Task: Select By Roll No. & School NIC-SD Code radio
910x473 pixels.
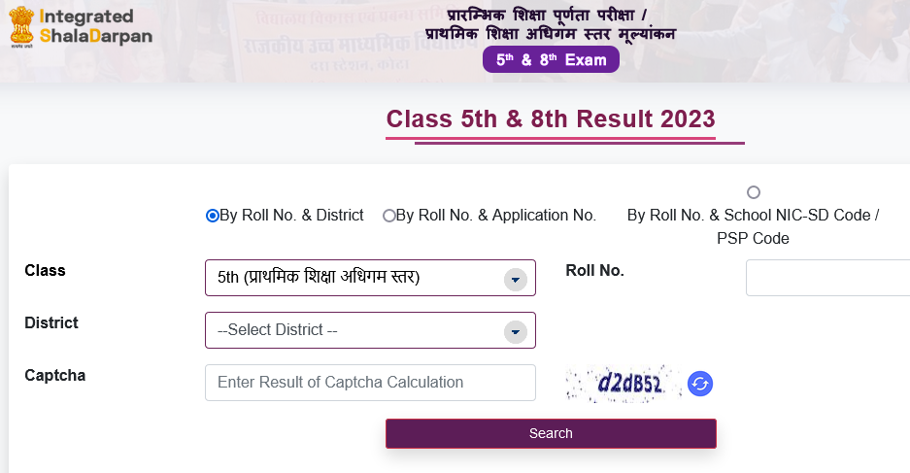Action: click(754, 192)
